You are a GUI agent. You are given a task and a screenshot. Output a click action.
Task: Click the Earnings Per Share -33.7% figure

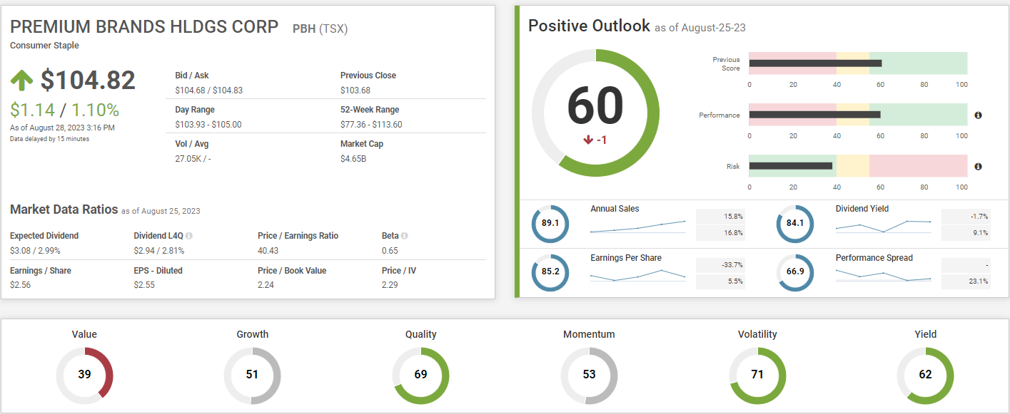point(732,264)
